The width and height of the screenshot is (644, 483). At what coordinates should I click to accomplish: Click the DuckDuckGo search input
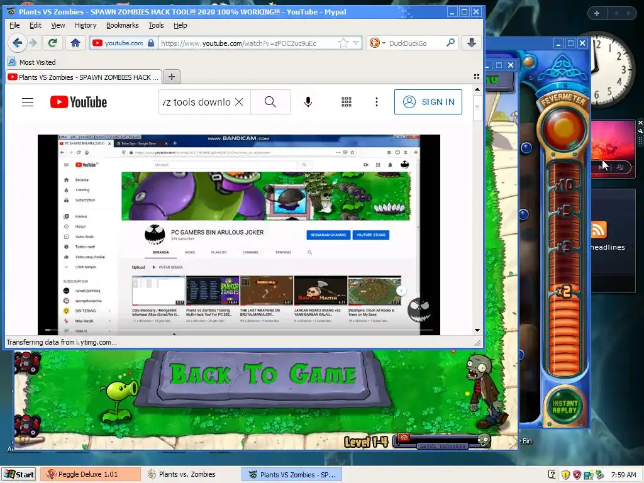pyautogui.click(x=415, y=43)
